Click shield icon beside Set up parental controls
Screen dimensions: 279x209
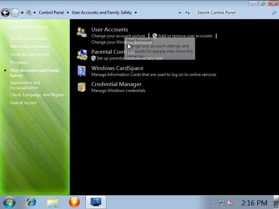(x=93, y=58)
